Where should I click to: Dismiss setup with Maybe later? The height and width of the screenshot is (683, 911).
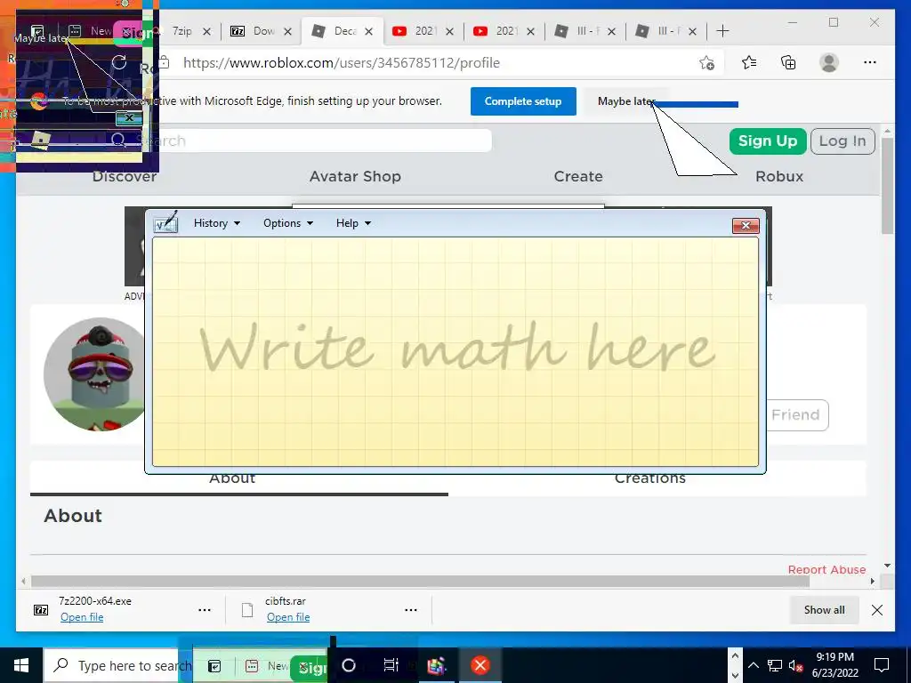point(626,101)
